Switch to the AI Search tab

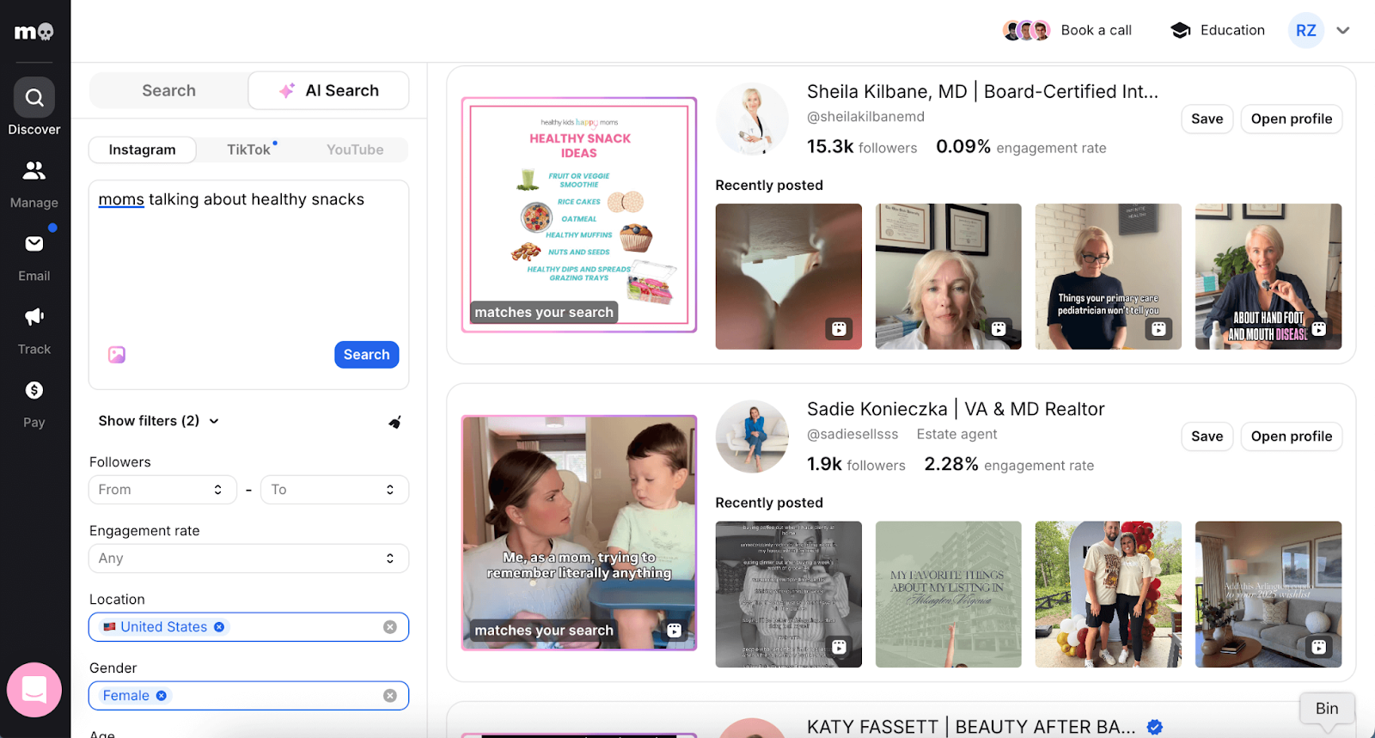[x=329, y=90]
